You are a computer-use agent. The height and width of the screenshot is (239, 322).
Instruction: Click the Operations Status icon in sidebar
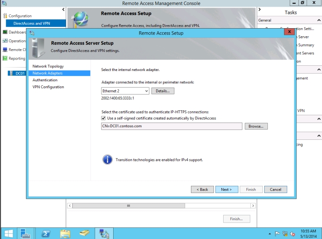pos(5,41)
